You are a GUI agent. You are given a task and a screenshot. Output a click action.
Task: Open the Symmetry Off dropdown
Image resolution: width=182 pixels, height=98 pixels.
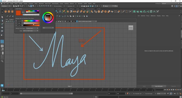[71, 6]
